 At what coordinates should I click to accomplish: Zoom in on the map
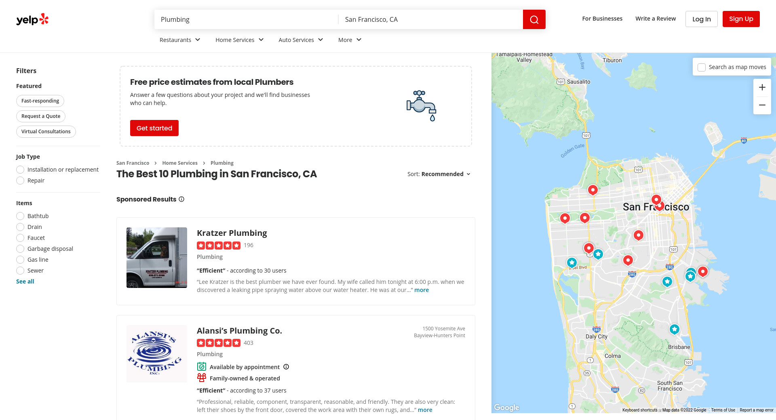(x=762, y=88)
